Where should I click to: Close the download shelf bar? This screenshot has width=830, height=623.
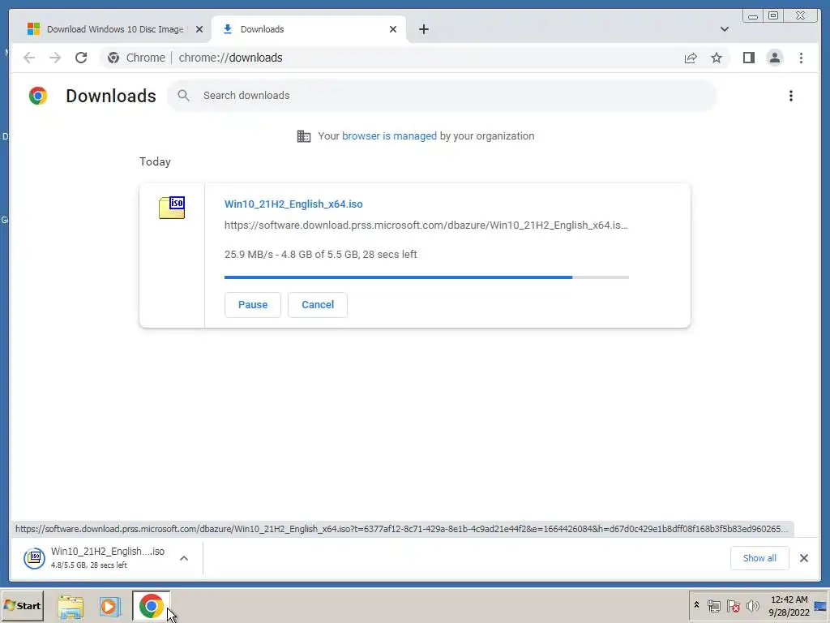(x=803, y=558)
